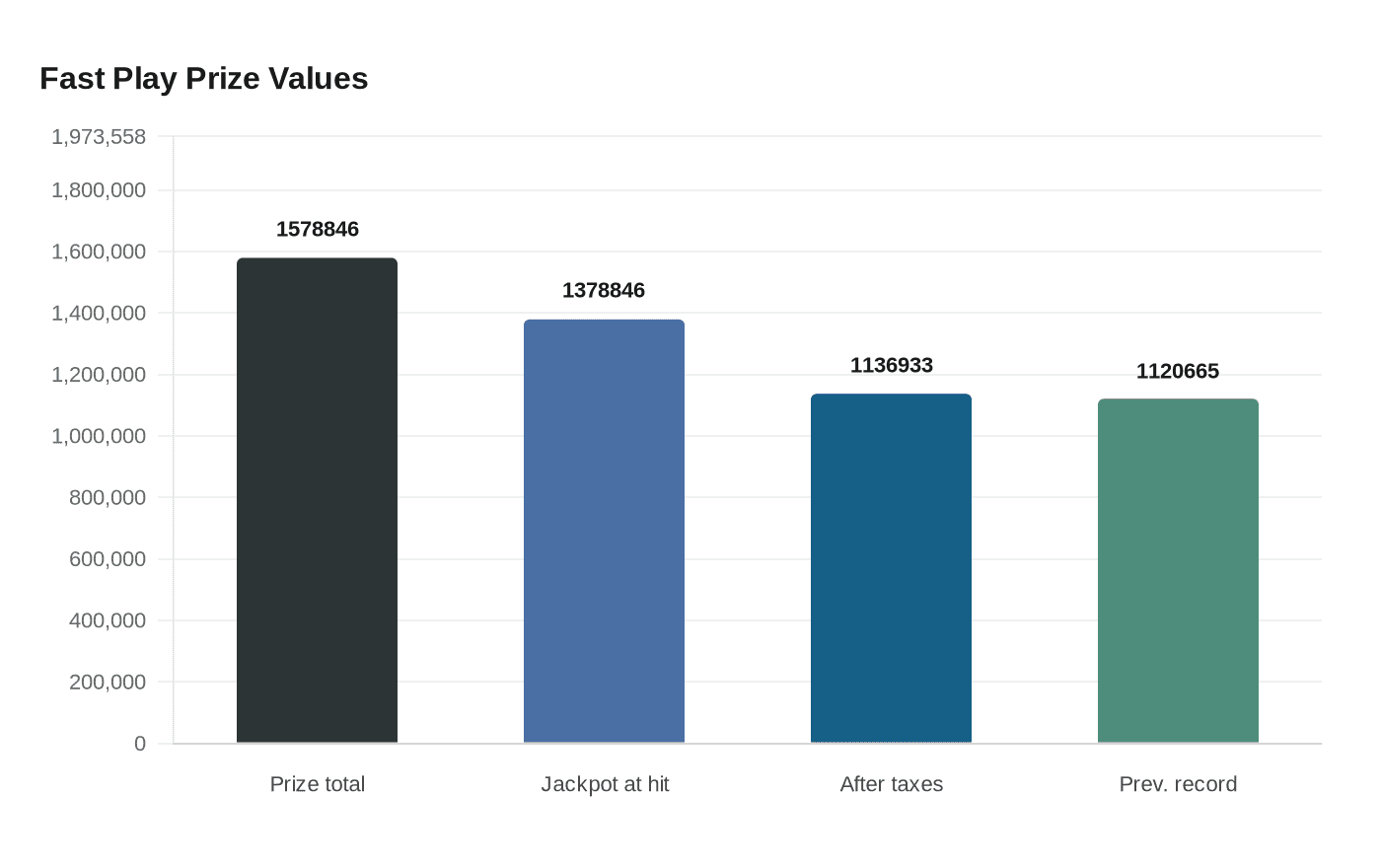
Task: Click the Prev. record axis label
Action: coord(1178,784)
